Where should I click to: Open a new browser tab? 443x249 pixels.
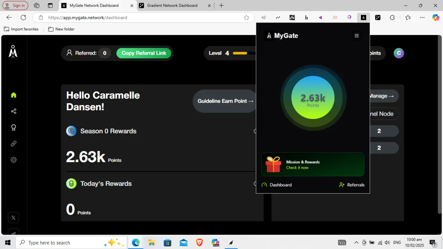click(221, 6)
